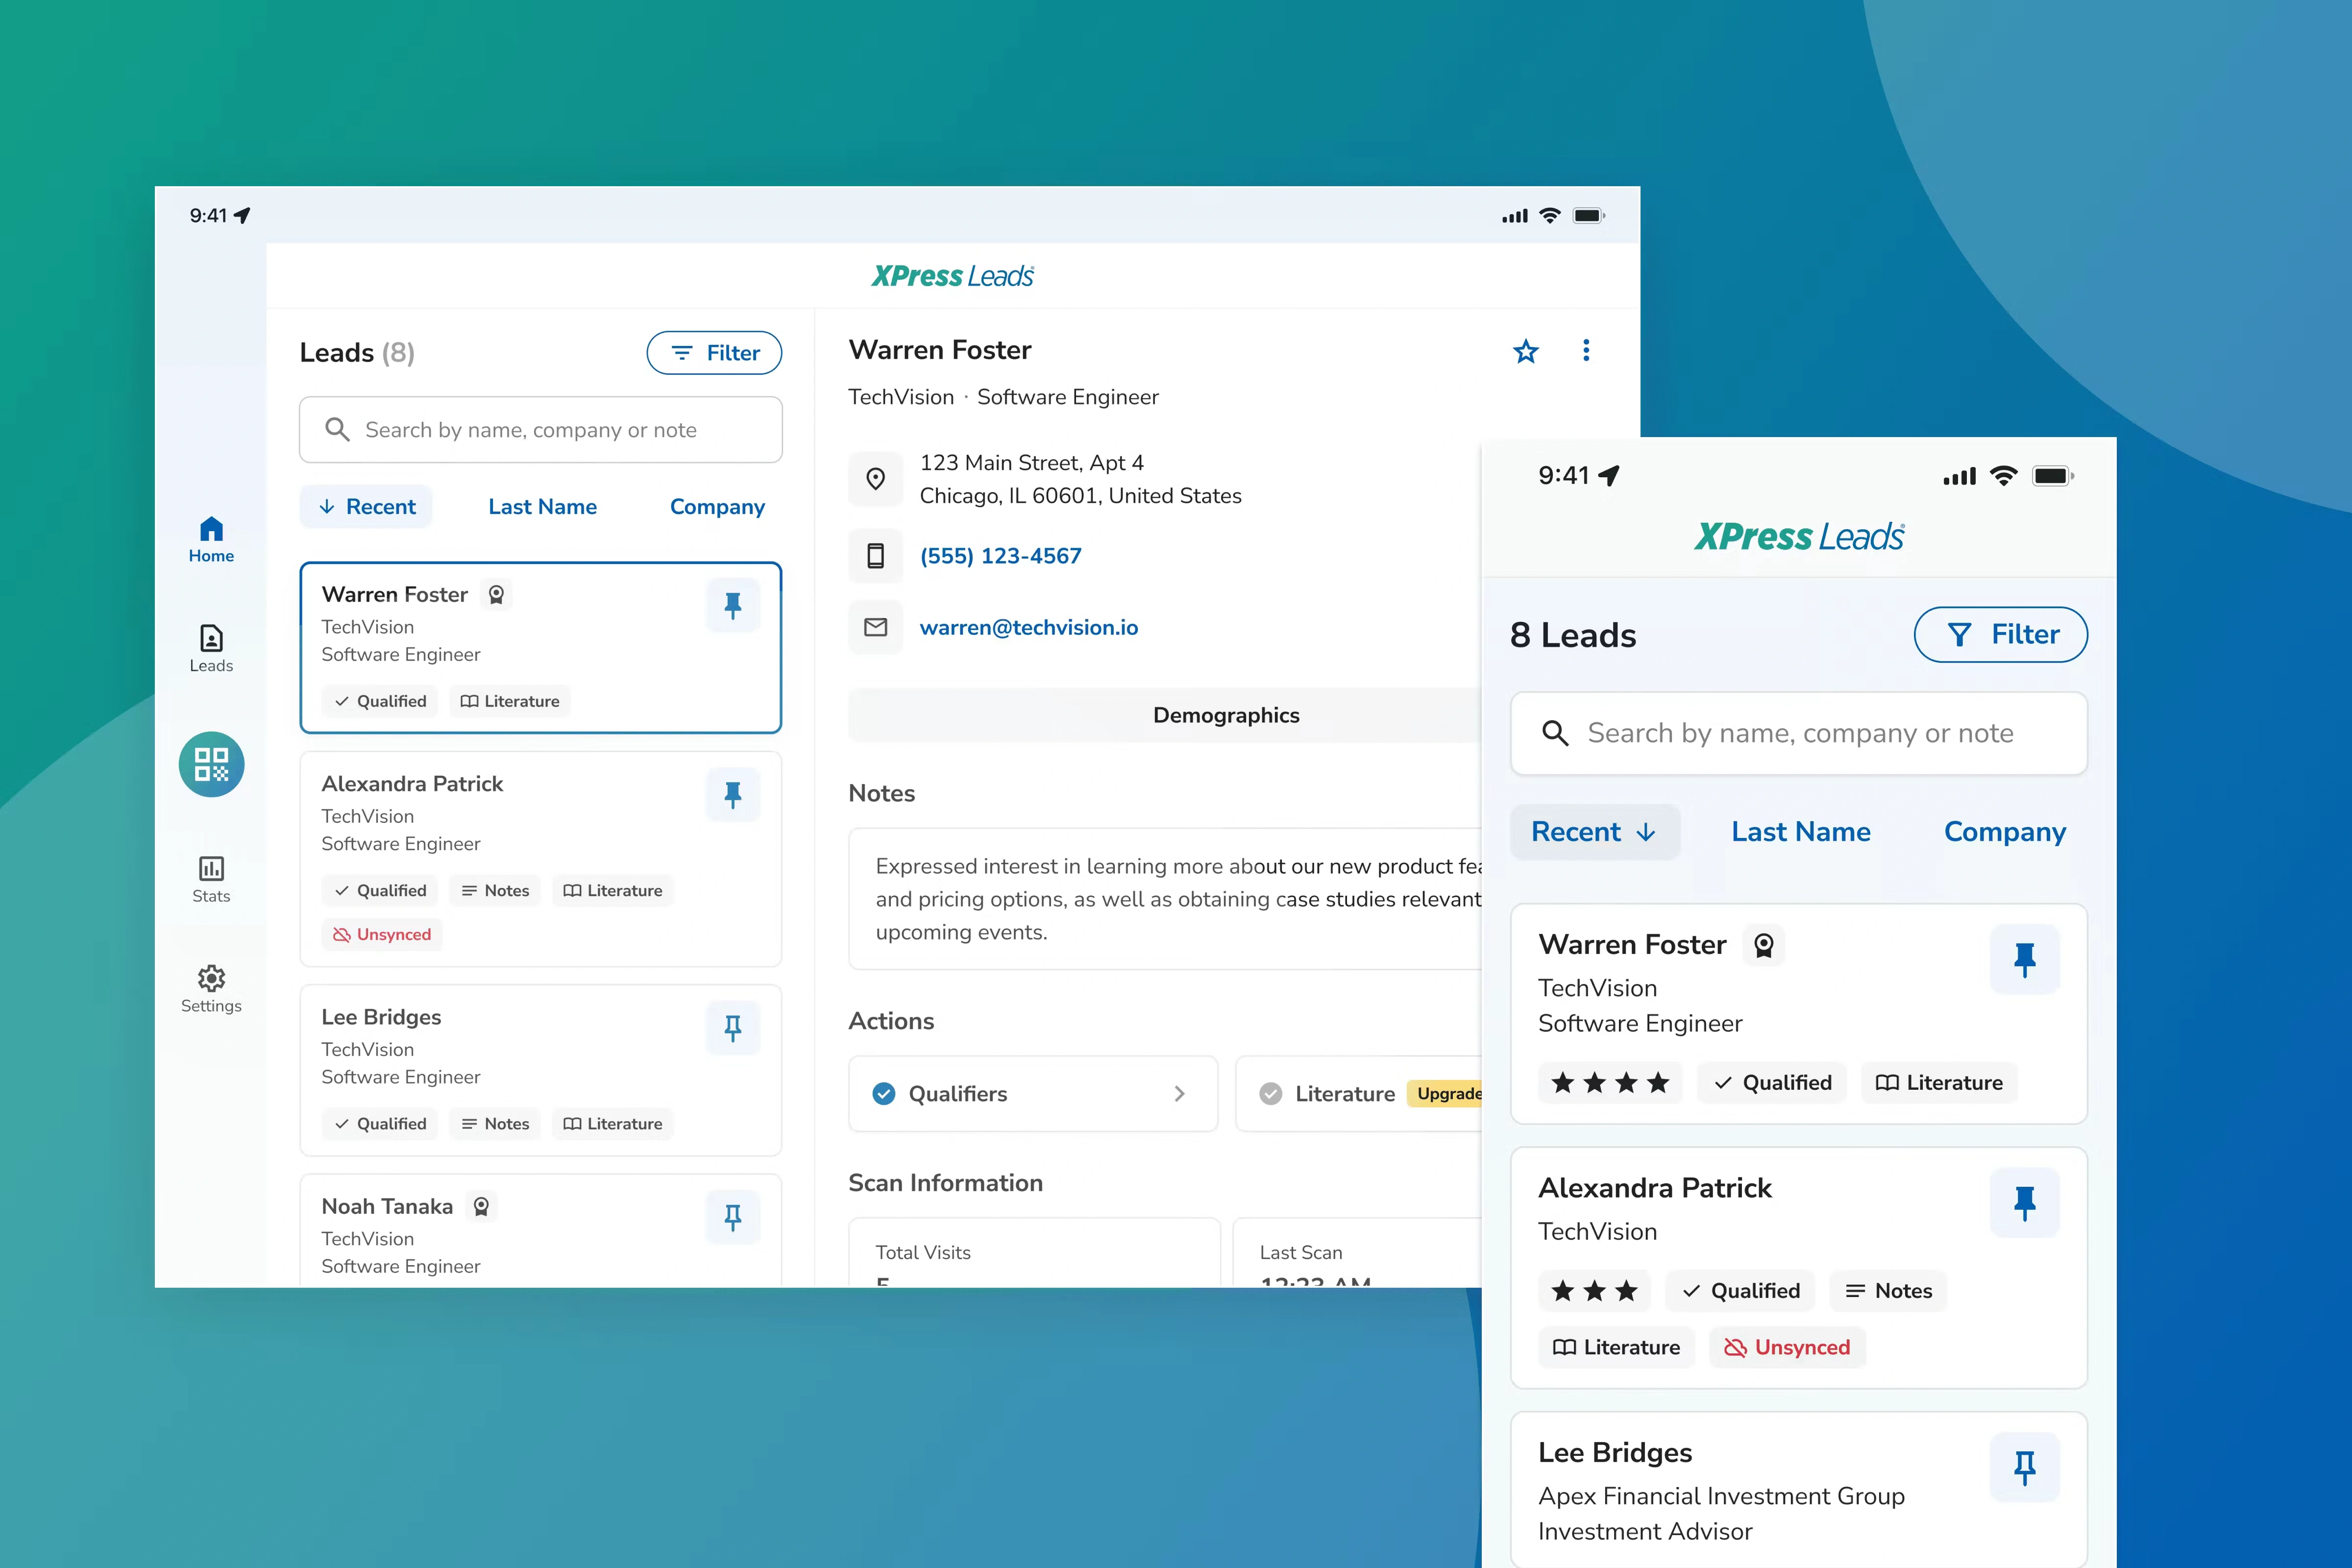Click the email envelope icon
This screenshot has height=1568, width=2352.
click(x=875, y=627)
